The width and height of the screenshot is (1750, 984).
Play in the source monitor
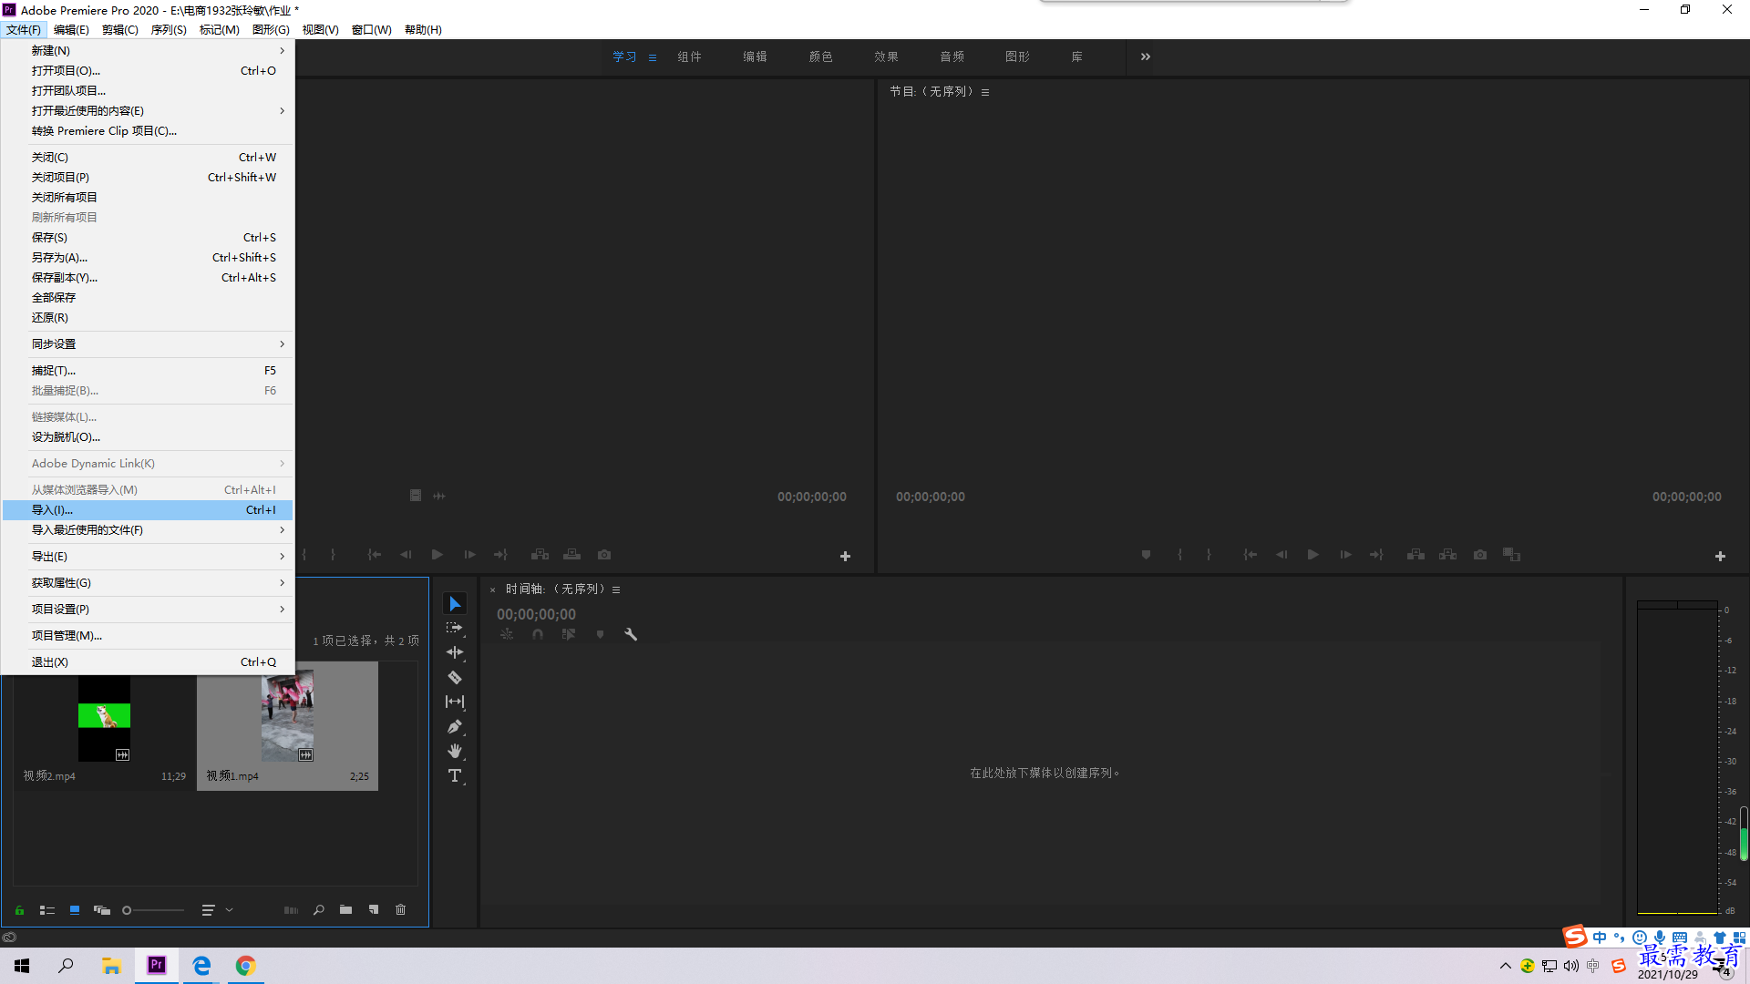click(437, 555)
